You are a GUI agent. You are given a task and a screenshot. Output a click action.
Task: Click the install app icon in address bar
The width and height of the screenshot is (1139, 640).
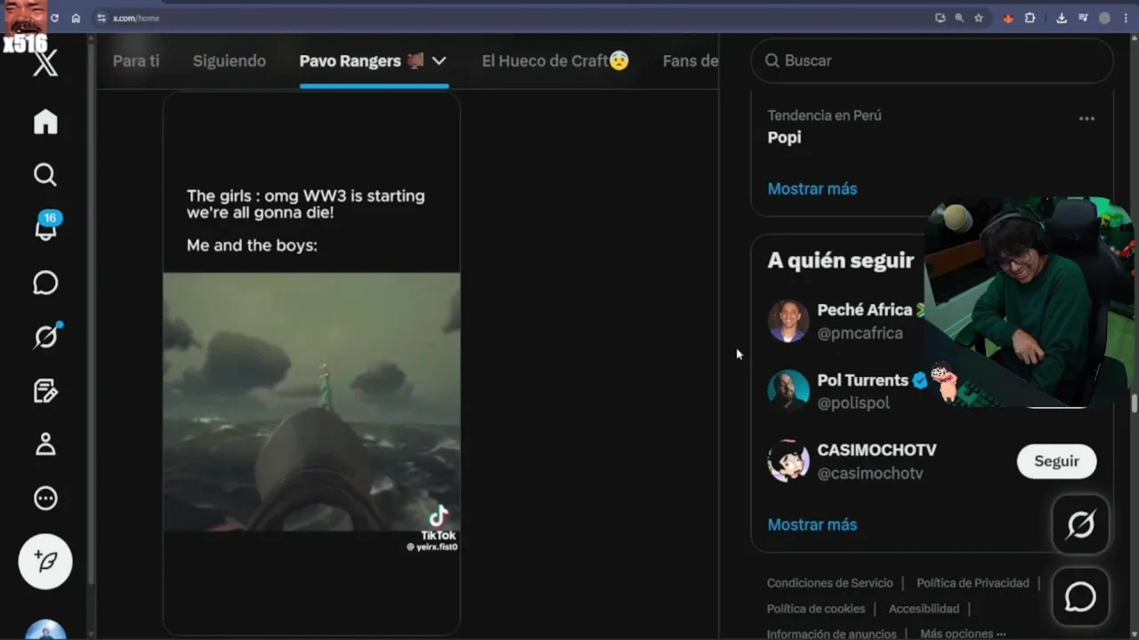[940, 18]
